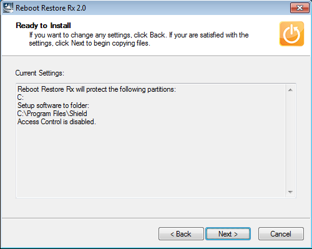Click the Current Settings label
Viewport: 312px width, 249px height.
tap(40, 73)
